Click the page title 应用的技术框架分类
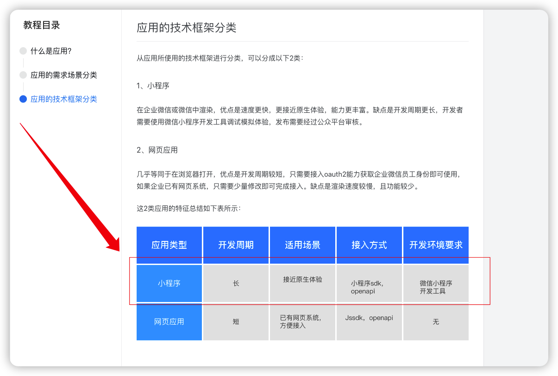Image resolution: width=558 pixels, height=376 pixels. (187, 27)
